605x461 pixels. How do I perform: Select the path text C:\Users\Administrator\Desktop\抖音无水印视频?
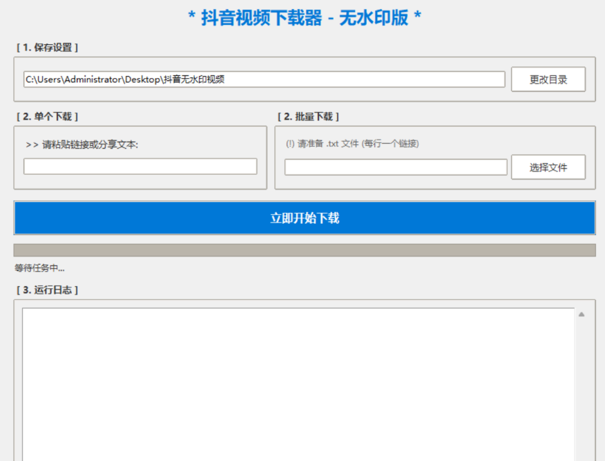pos(124,79)
